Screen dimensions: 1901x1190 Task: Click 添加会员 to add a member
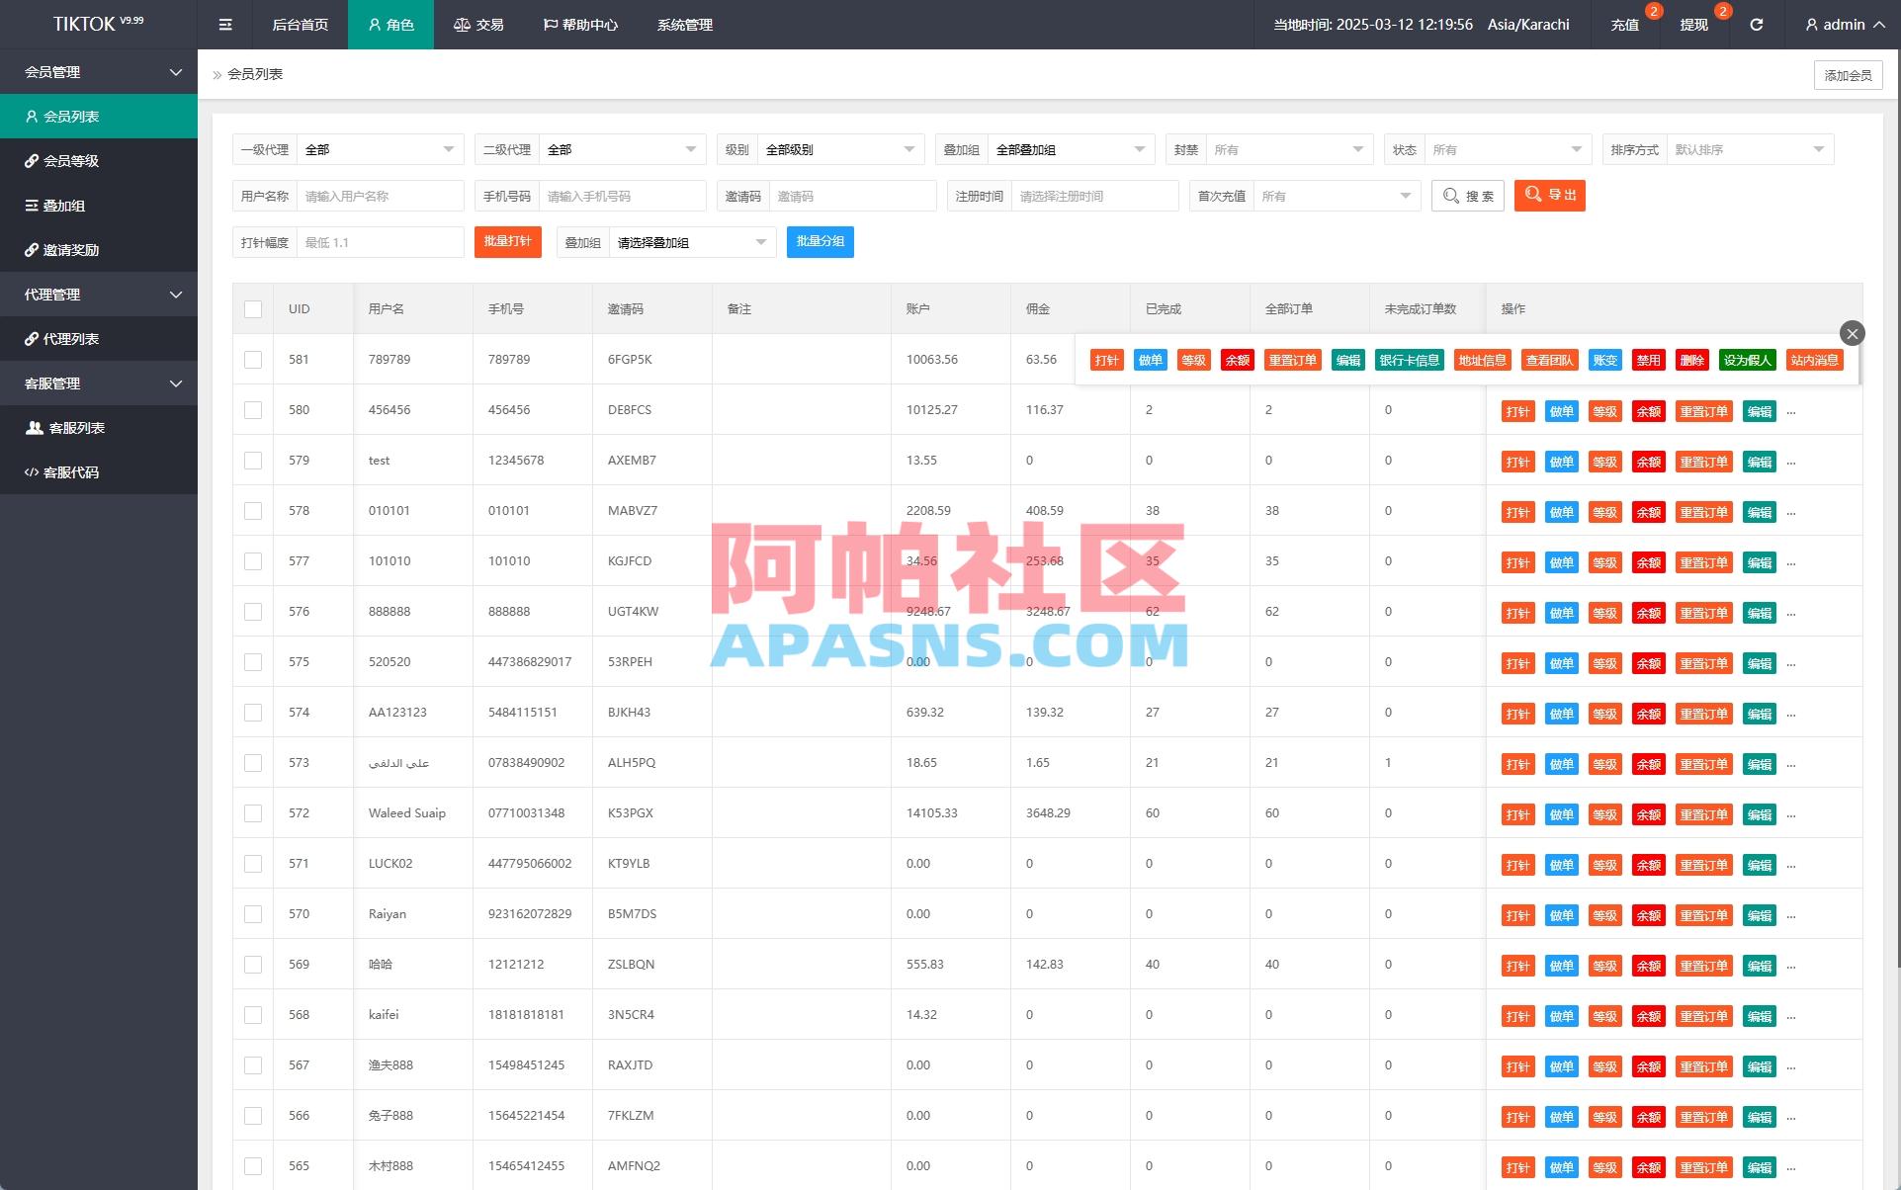click(1847, 74)
